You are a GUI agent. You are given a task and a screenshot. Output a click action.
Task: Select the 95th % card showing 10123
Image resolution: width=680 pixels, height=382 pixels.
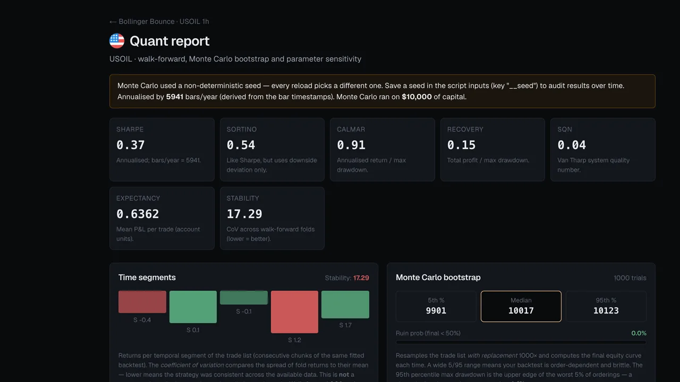(606, 306)
